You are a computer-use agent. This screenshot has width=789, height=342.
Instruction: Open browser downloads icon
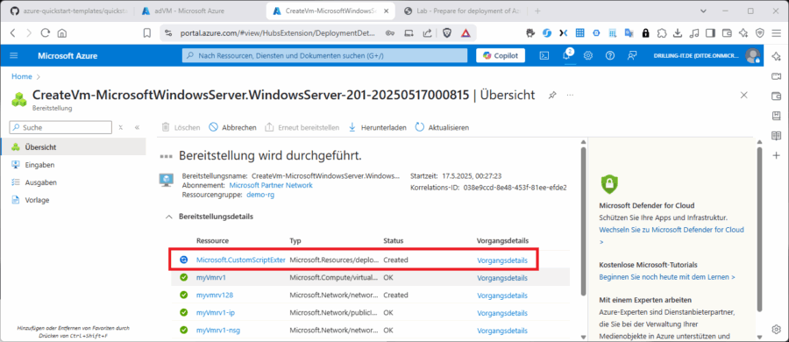(678, 33)
